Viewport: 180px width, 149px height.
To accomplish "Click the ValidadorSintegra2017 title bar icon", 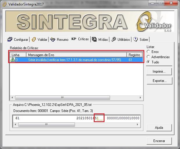I will [5, 4].
